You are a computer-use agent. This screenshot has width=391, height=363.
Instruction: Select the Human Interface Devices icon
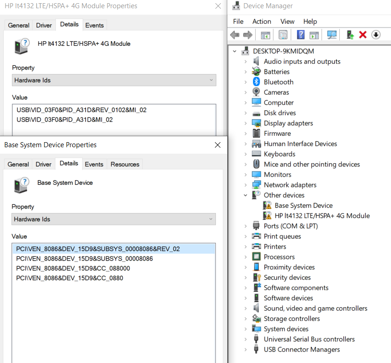point(257,144)
